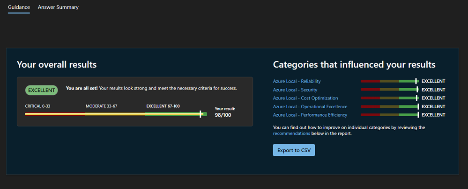Click the 98/100 result value
Viewport: 468px width, 189px height.
click(223, 115)
